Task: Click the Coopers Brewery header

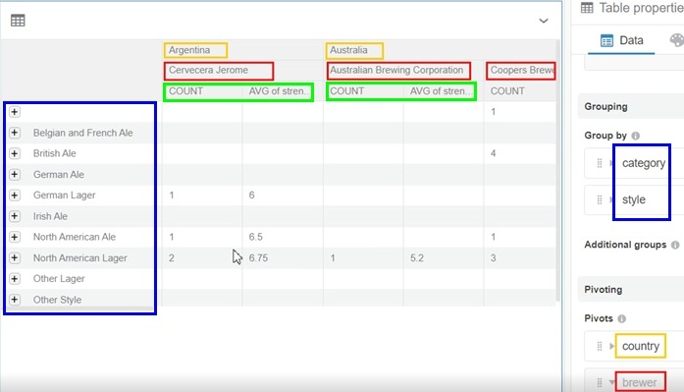Action: point(522,71)
